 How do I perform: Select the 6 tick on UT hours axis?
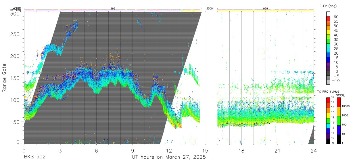click(96, 150)
